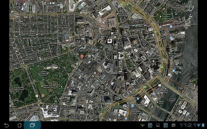Open the recent apps switcher

click(32, 125)
